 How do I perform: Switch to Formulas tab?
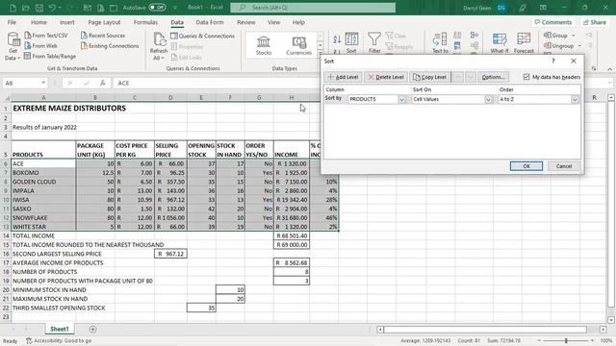pos(145,22)
